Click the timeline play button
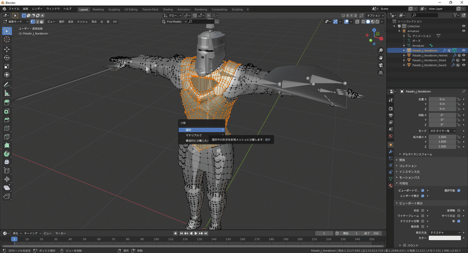 tap(196, 233)
